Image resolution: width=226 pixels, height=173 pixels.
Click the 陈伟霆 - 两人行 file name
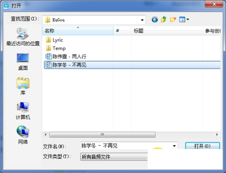click(x=69, y=57)
